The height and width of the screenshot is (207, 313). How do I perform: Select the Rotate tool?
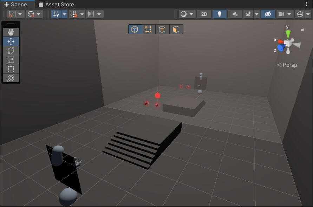click(11, 50)
